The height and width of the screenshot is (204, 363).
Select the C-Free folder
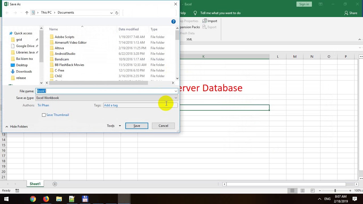60,70
